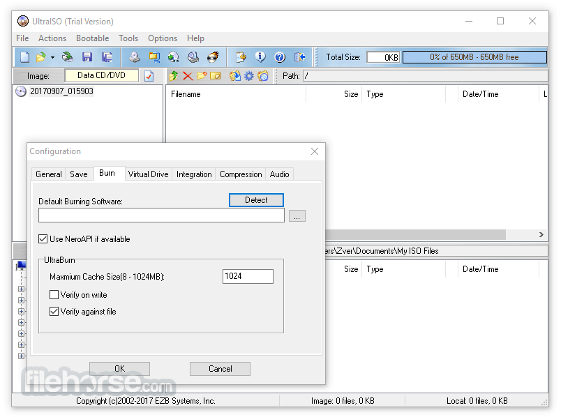Click the Open file folder icon
Image resolution: width=561 pixels, height=417 pixels.
(x=40, y=57)
